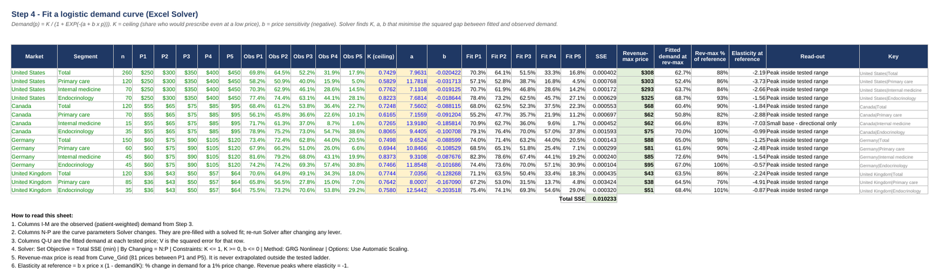Click 'Endocrinology' segment in the United Kingdom row

coord(86,190)
